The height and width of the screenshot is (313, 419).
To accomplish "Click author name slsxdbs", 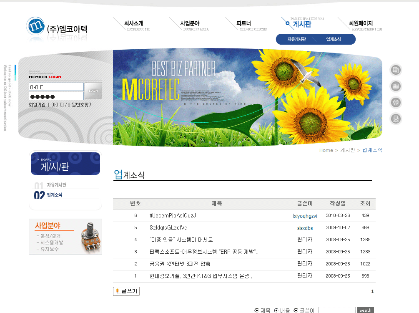I will (305, 228).
